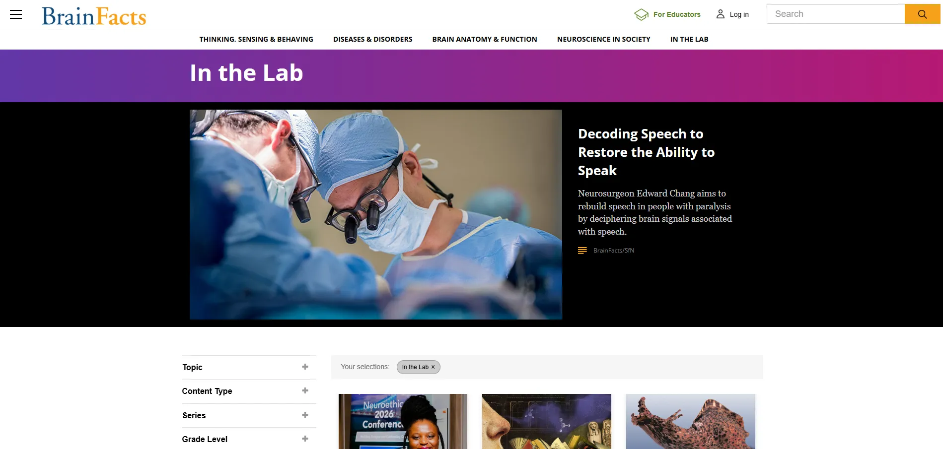Expand the Series filter
Screen dimensions: 943x449
(305, 415)
